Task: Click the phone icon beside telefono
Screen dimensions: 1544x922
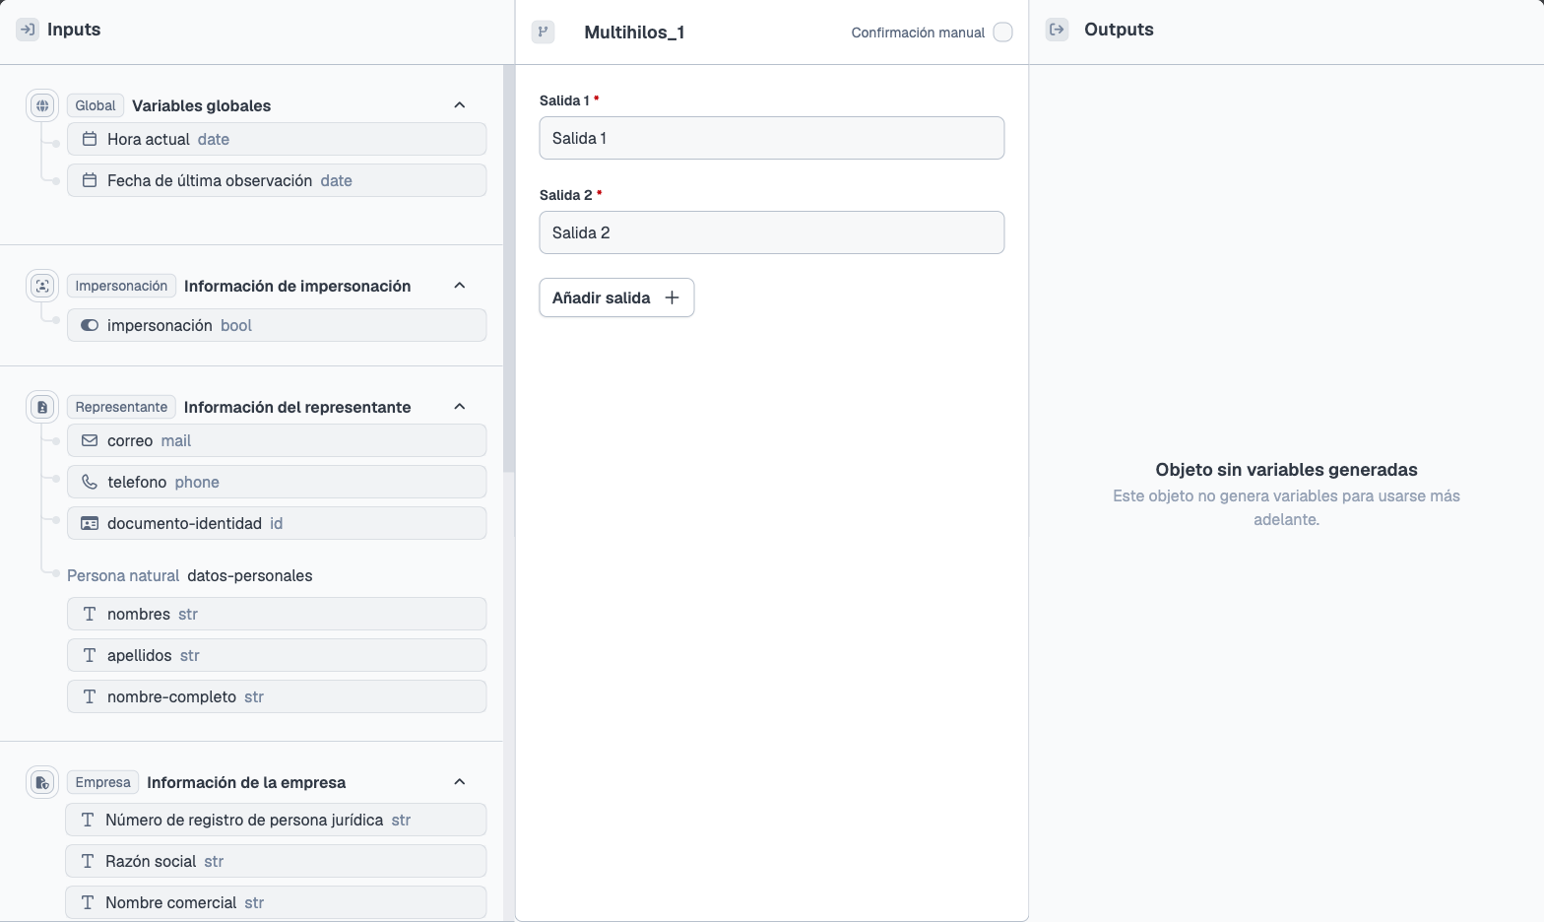Action: pos(90,482)
